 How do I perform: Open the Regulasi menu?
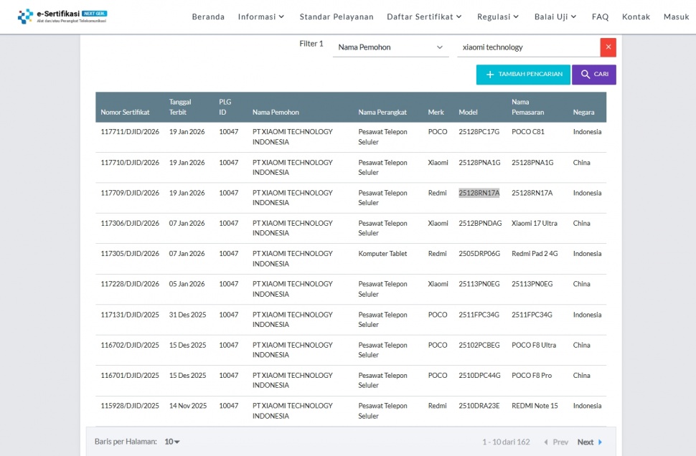point(498,16)
